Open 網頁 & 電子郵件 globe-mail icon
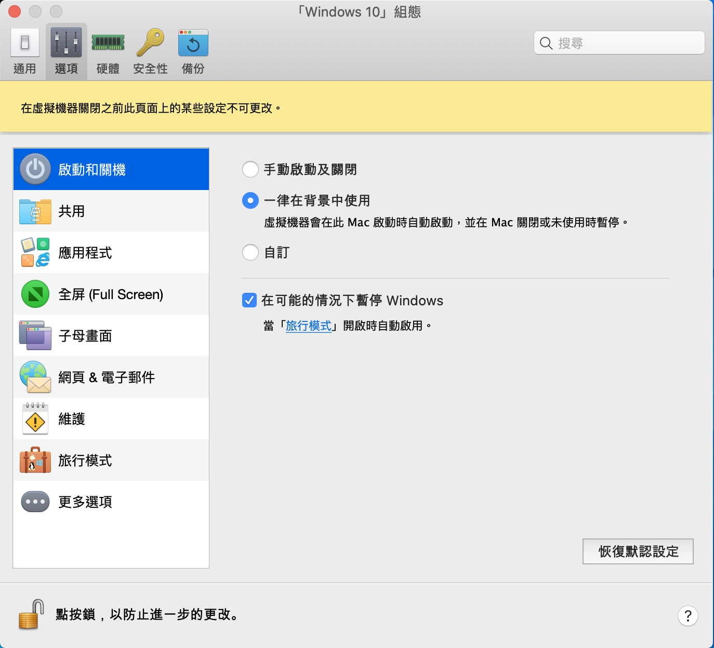Viewport: 714px width, 648px height. (35, 377)
